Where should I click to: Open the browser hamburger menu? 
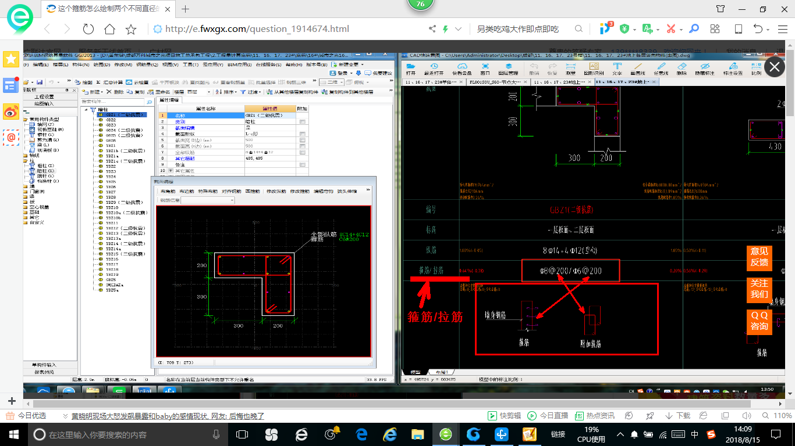[782, 29]
